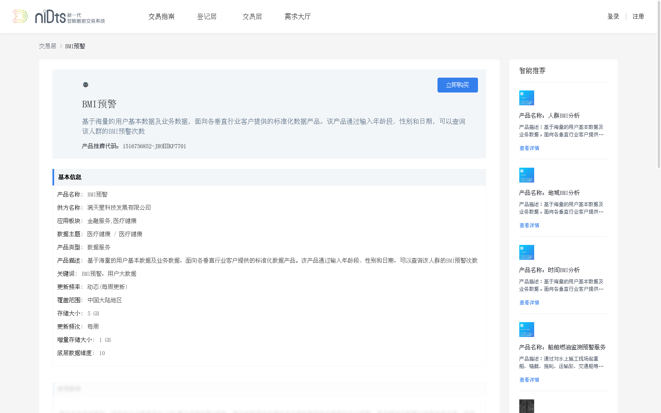The height and width of the screenshot is (413, 661).
Task: Click update frequency value 每周
Action: [93, 327]
